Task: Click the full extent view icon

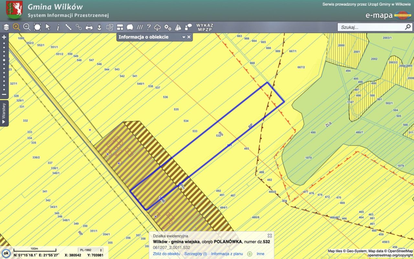Action: pyautogui.click(x=37, y=27)
